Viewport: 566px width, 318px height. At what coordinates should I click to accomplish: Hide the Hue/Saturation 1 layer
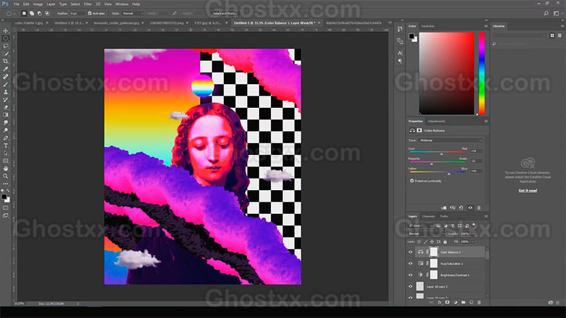410,263
